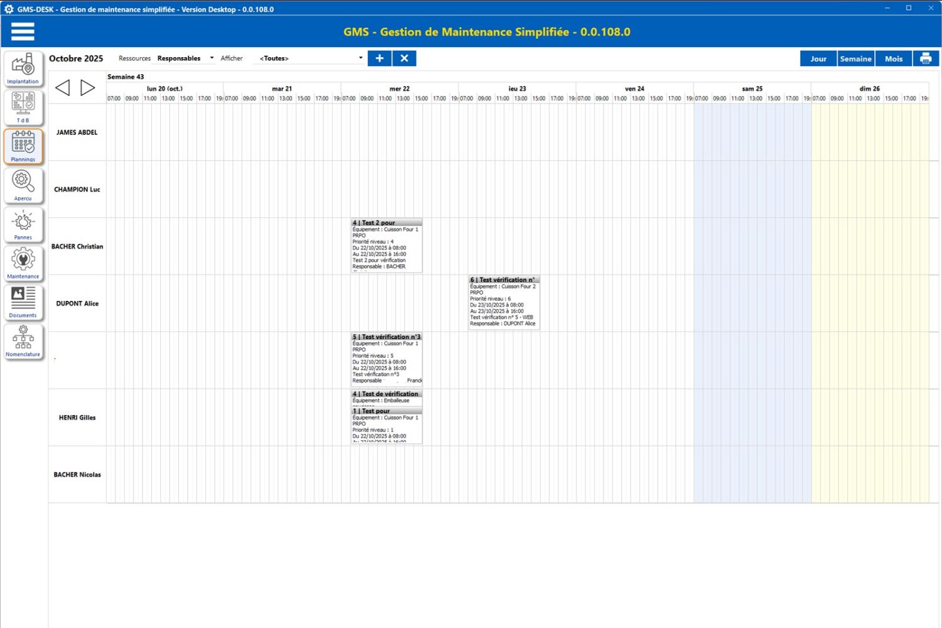Select the Plannings sidebar icon
The width and height of the screenshot is (942, 628).
coord(23,146)
